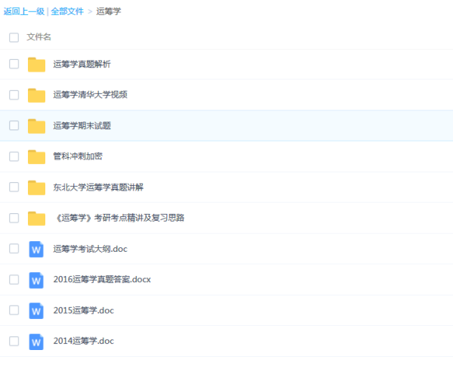Image resolution: width=453 pixels, height=378 pixels.
Task: Check the box for 运筹学真题解析
Action: pos(14,64)
